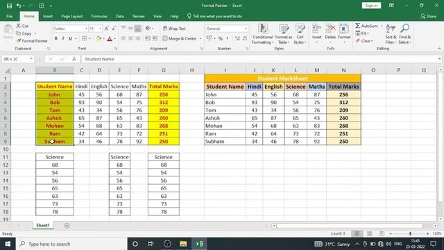Image resolution: width=444 pixels, height=250 pixels.
Task: Click AutoSum
Action: tap(367, 26)
